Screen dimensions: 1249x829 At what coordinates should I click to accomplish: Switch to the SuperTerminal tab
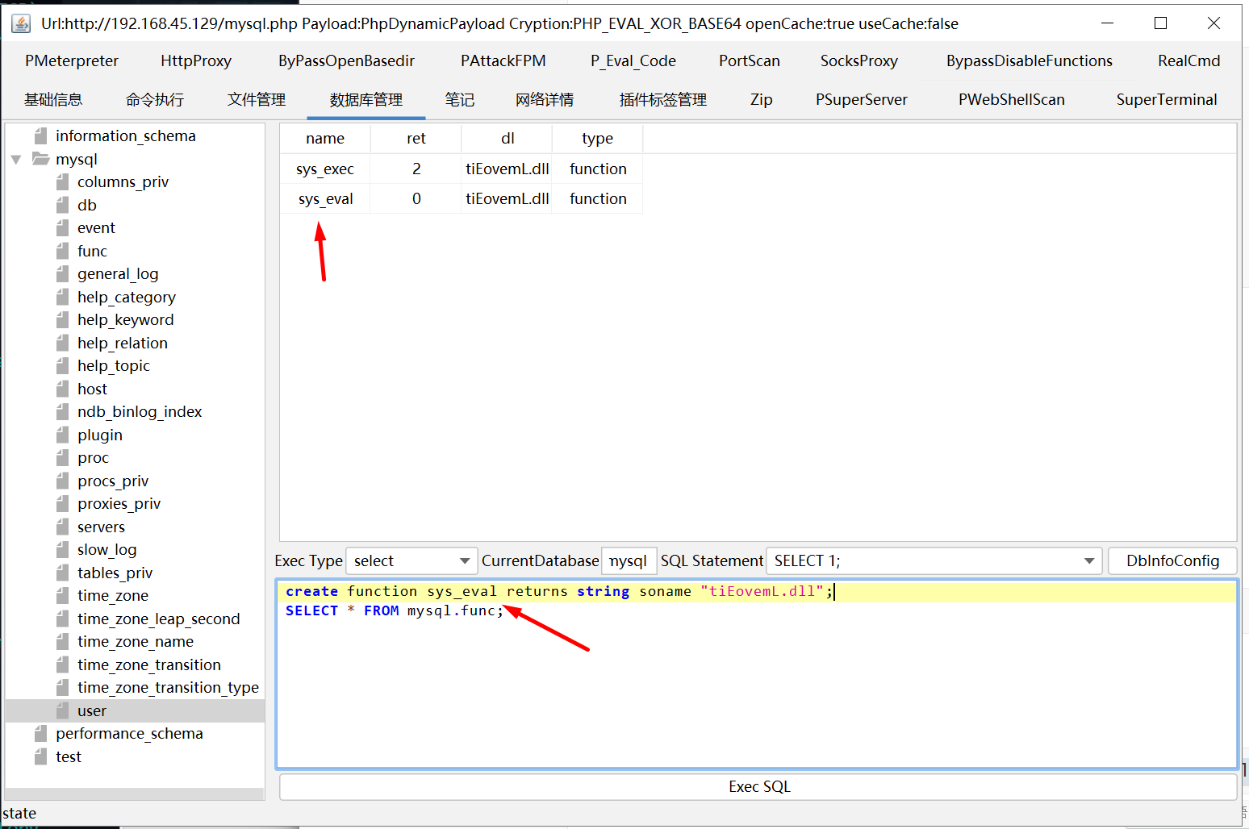(x=1167, y=99)
